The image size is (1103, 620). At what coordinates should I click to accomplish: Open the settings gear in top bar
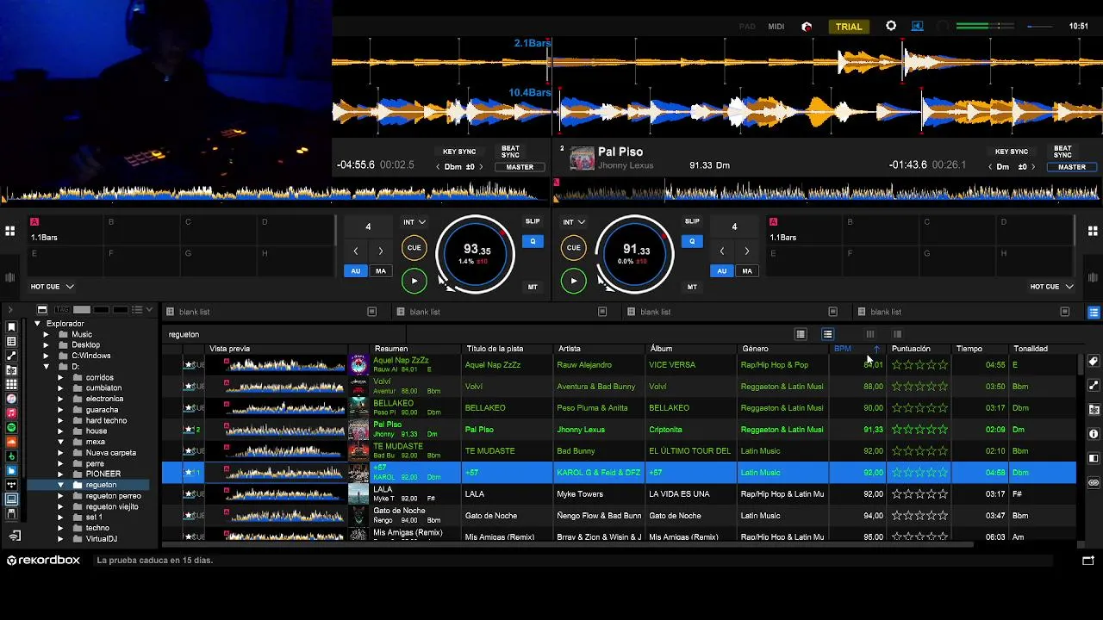click(891, 26)
